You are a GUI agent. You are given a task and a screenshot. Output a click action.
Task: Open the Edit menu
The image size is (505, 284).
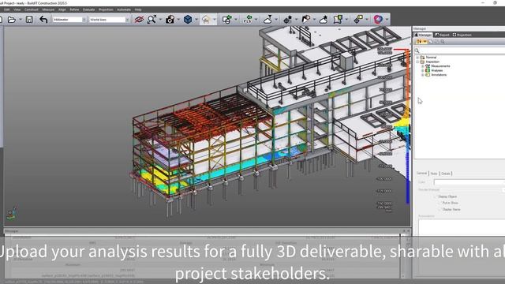7,9
